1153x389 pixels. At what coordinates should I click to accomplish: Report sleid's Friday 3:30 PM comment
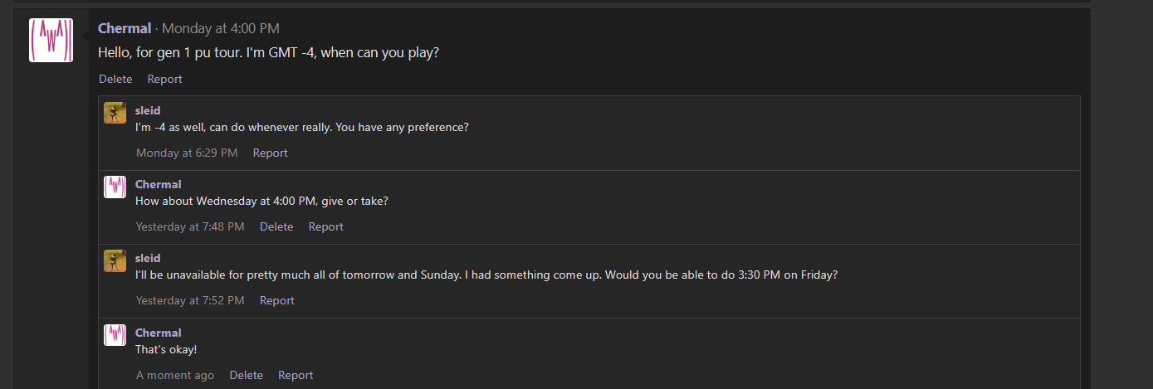(276, 300)
